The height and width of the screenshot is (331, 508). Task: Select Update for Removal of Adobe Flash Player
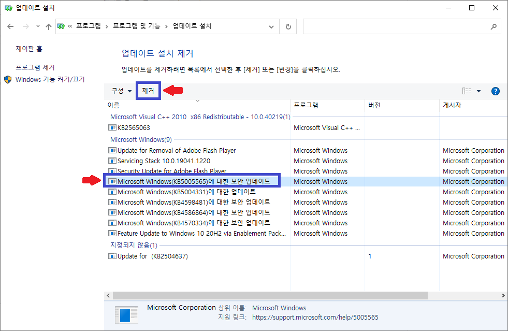177,150
